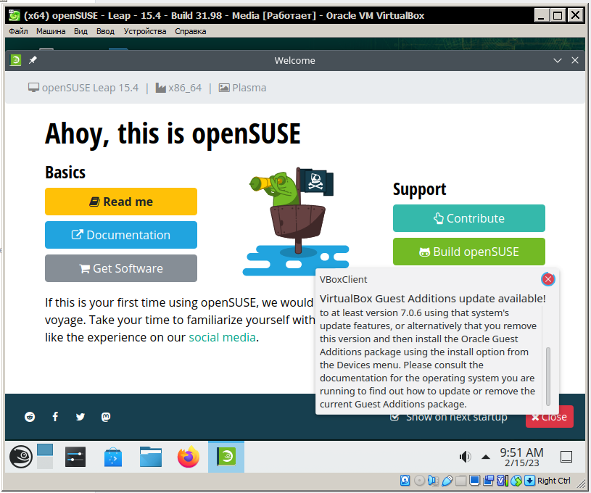Follow the social media link

tap(222, 337)
